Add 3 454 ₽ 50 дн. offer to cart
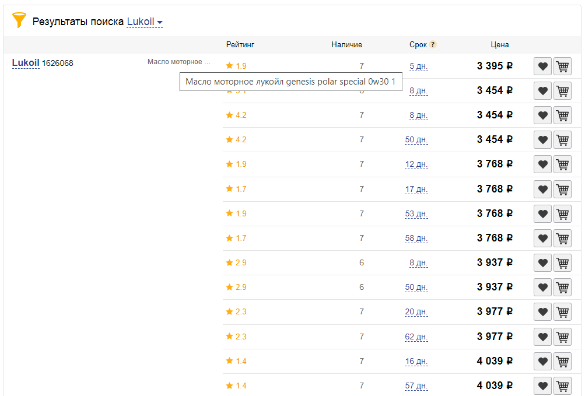Screen dimensions: 585x396 pyautogui.click(x=563, y=140)
